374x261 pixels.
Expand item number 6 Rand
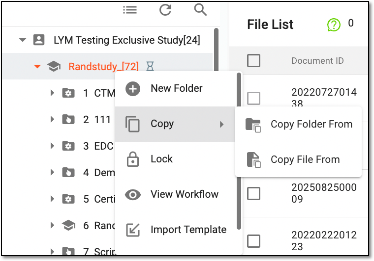click(52, 225)
